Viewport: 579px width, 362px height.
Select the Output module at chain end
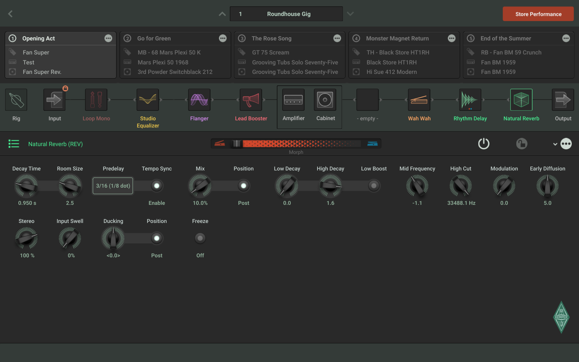pos(562,100)
